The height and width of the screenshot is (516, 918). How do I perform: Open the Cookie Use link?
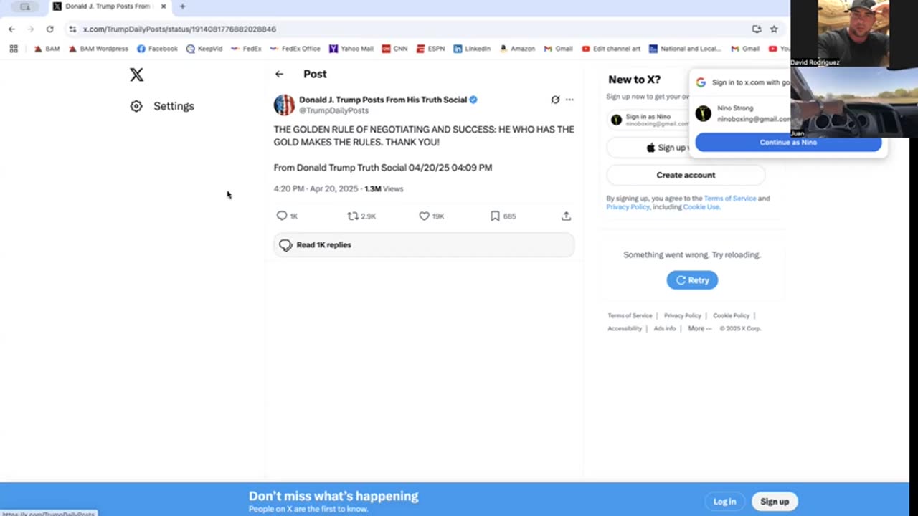click(701, 207)
